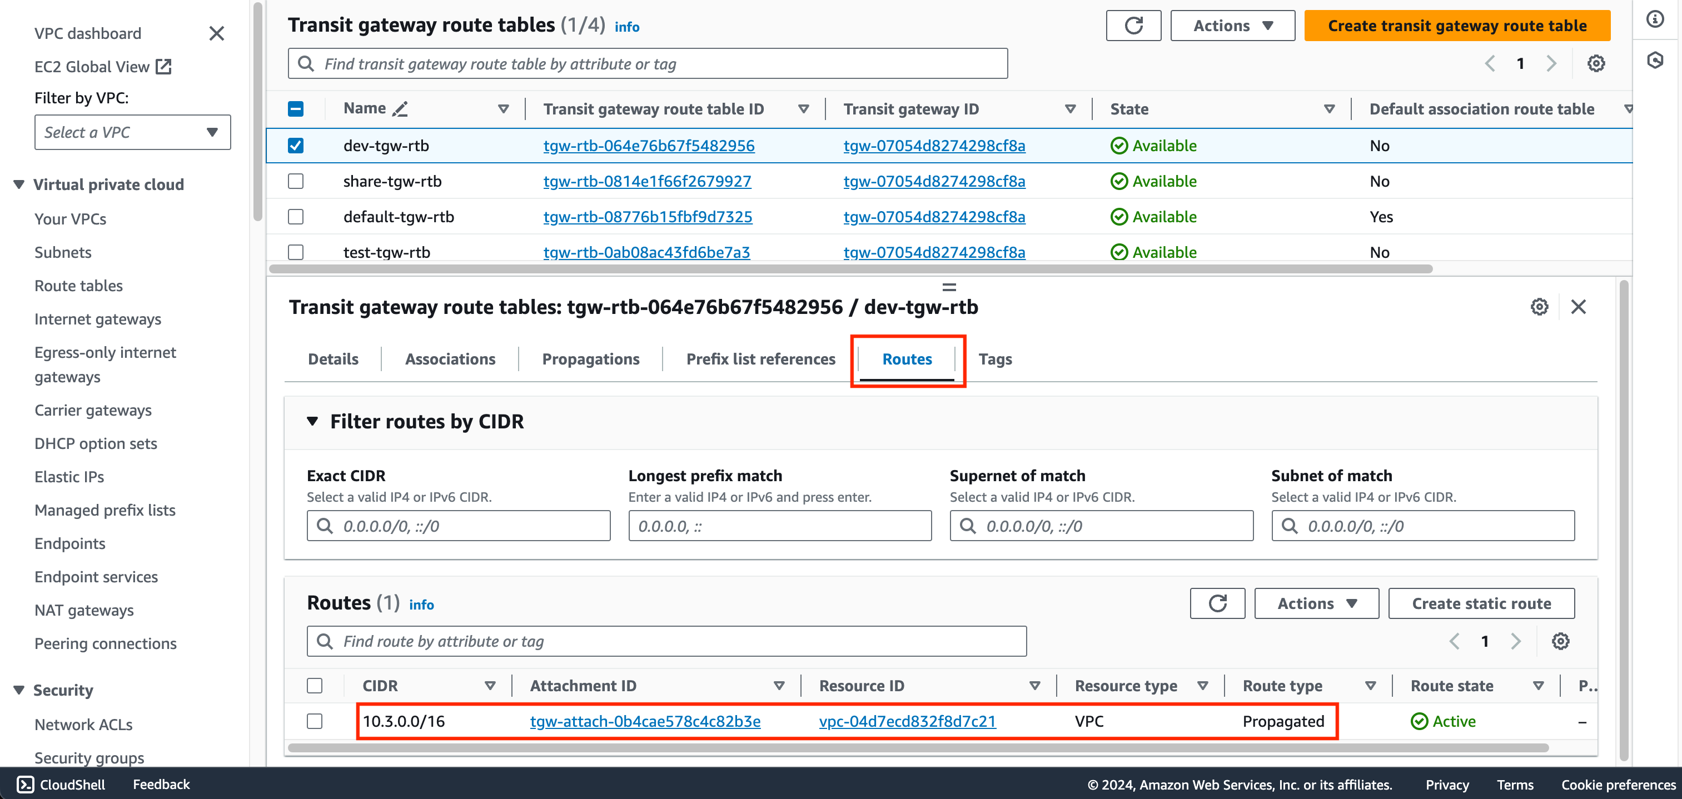
Task: Go to previous page of route tables
Action: tap(1490, 63)
